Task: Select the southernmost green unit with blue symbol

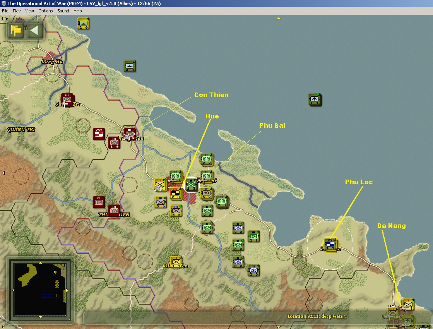Action: point(253,271)
